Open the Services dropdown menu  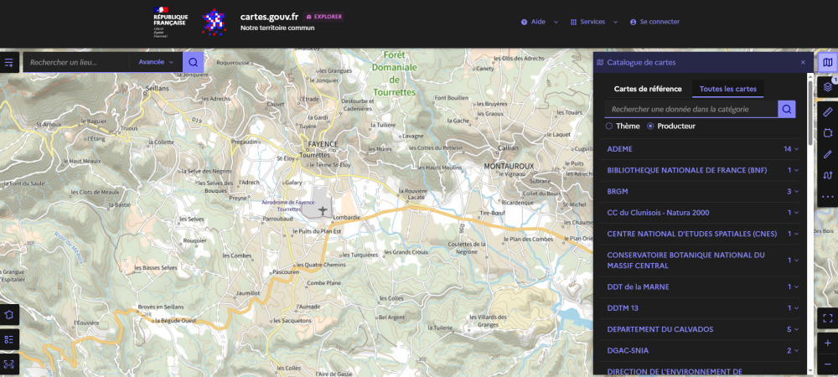tap(594, 22)
